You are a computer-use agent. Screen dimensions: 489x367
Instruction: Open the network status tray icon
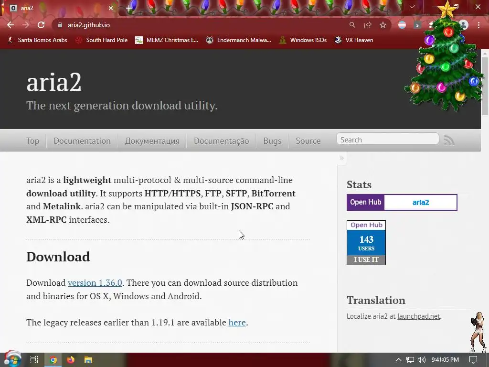[410, 360]
